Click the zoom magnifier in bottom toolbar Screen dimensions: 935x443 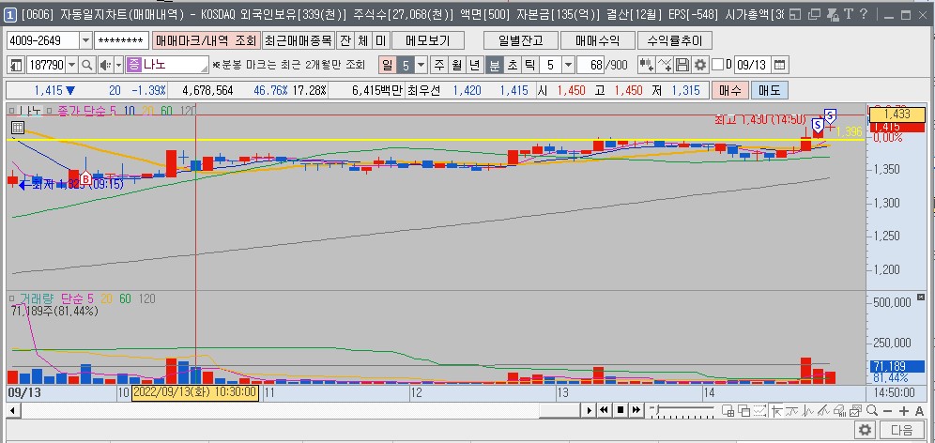(x=872, y=410)
